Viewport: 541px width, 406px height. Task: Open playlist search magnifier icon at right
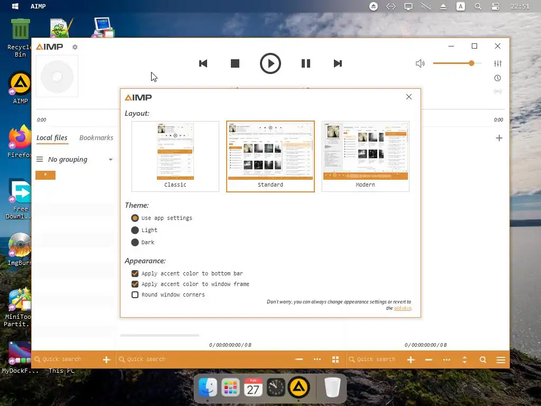[x=483, y=359]
